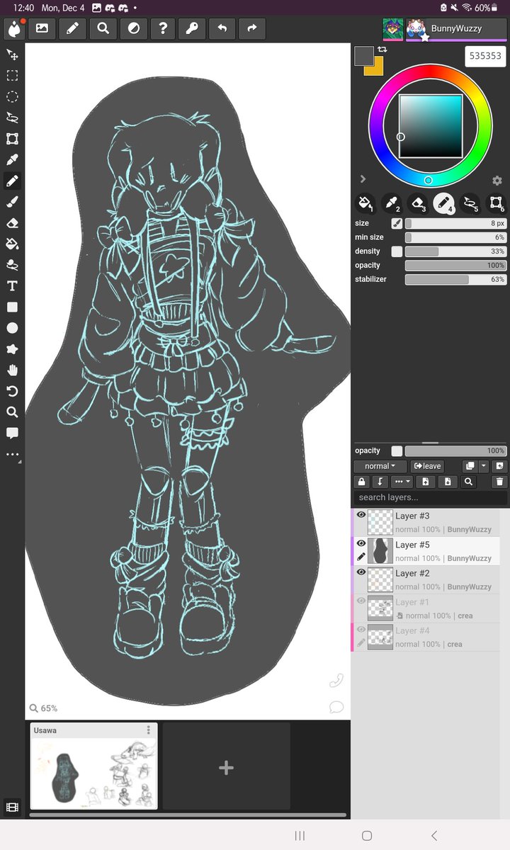This screenshot has height=850, width=510.
Task: Select the lasso selection tool in left toolbar
Action: click(12, 118)
